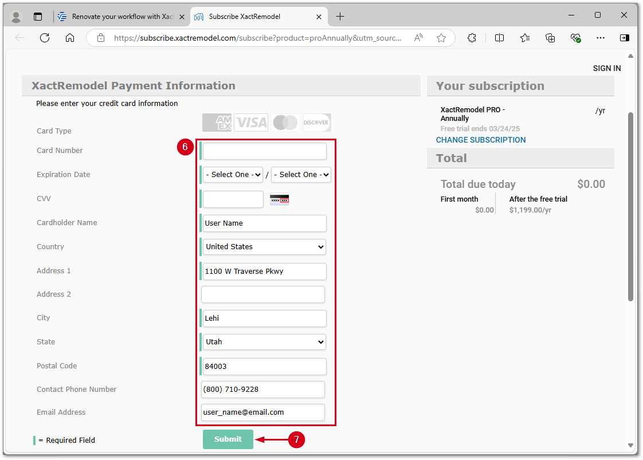Click the Contact Phone Number field
This screenshot has width=643, height=460.
coord(263,390)
